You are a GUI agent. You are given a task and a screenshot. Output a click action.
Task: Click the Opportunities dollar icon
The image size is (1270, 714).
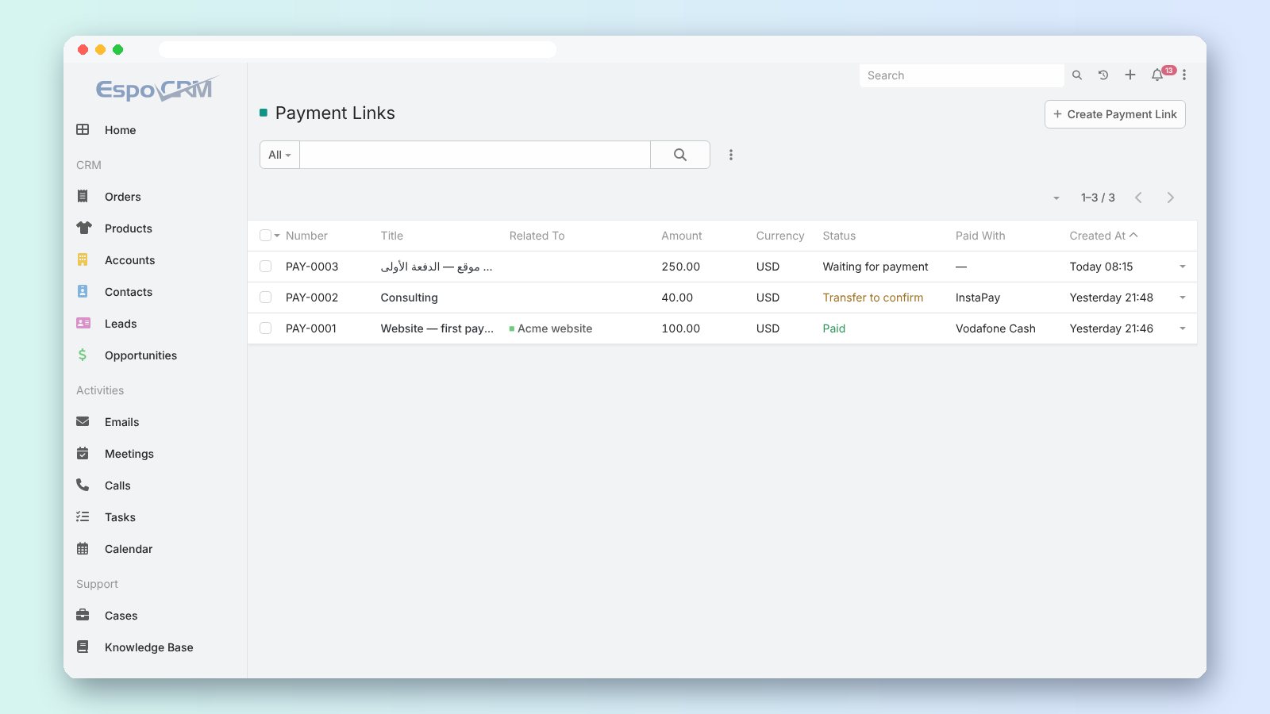pyautogui.click(x=83, y=355)
